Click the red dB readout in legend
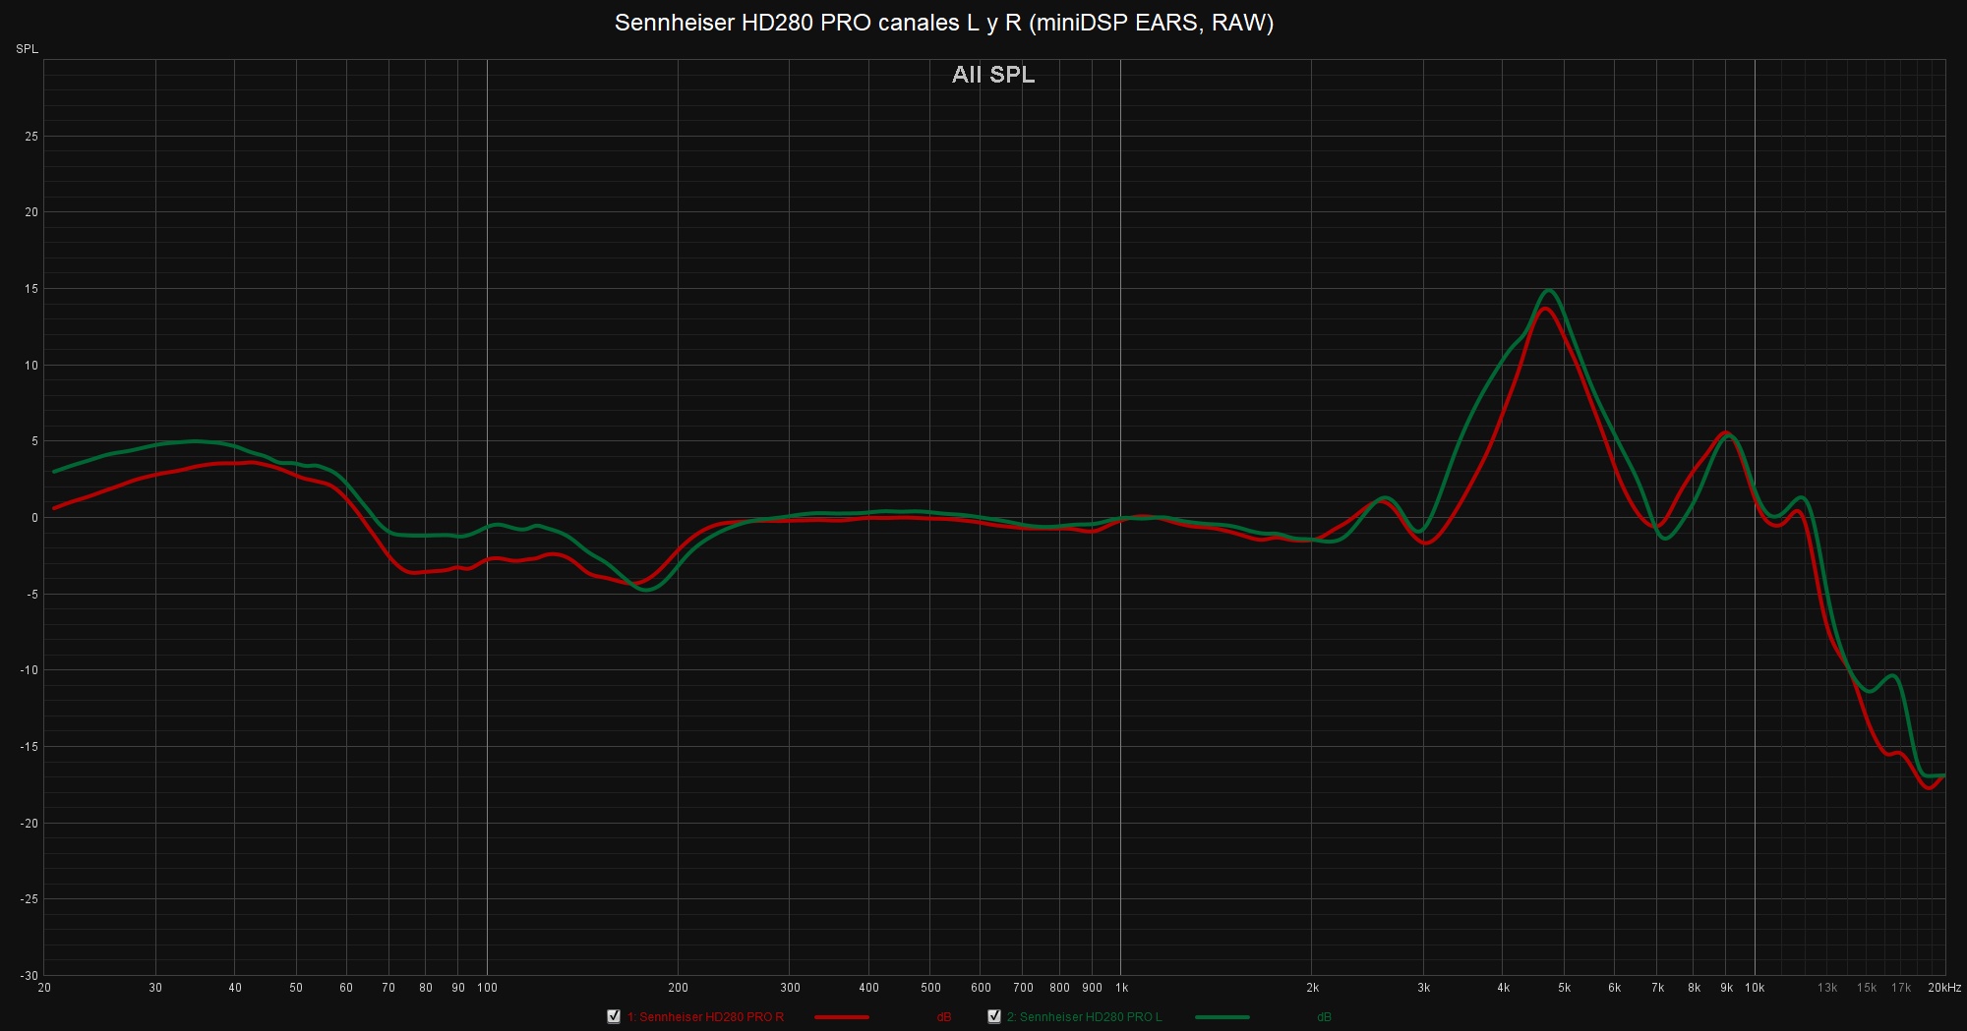Viewport: 1967px width, 1031px height. [x=943, y=1017]
